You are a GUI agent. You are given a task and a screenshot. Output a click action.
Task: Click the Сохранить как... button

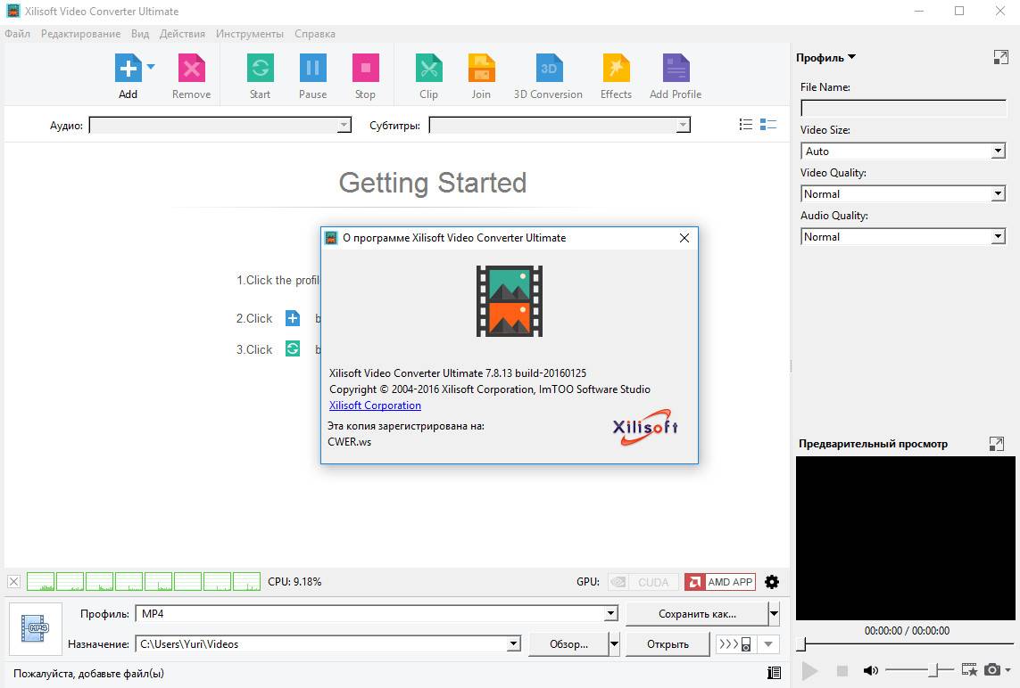(697, 613)
